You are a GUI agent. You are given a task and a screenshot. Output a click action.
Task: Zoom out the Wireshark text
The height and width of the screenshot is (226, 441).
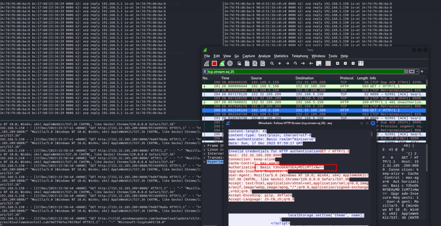(x=345, y=64)
